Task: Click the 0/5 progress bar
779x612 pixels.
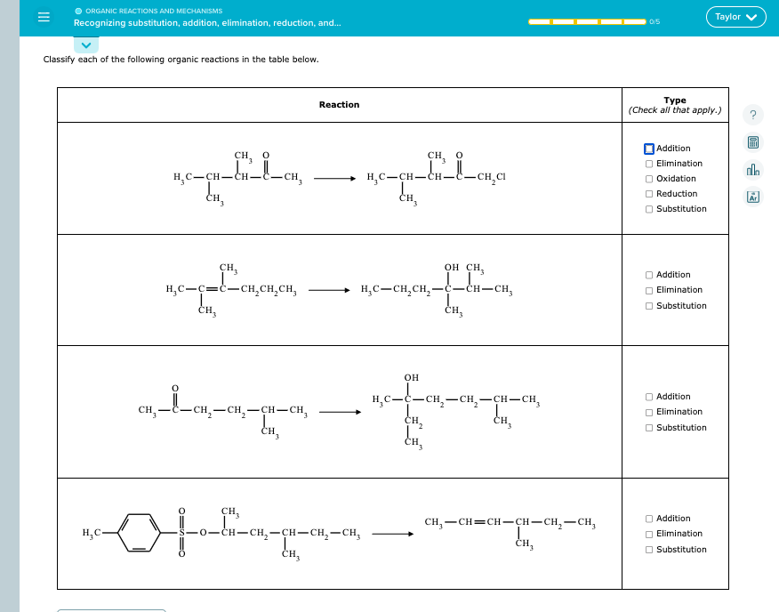Action: pyautogui.click(x=587, y=20)
